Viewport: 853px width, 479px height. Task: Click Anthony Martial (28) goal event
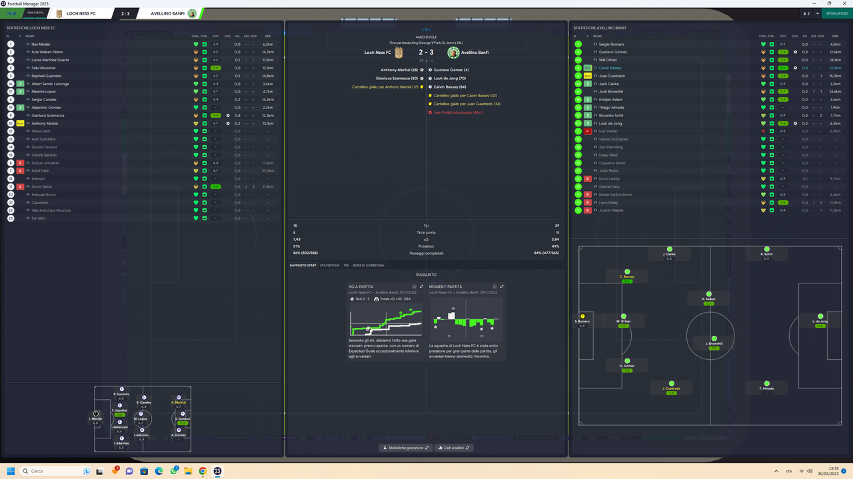click(399, 70)
